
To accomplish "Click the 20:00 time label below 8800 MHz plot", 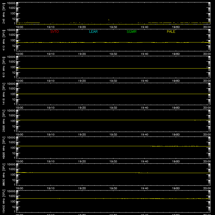I will 207,188.
